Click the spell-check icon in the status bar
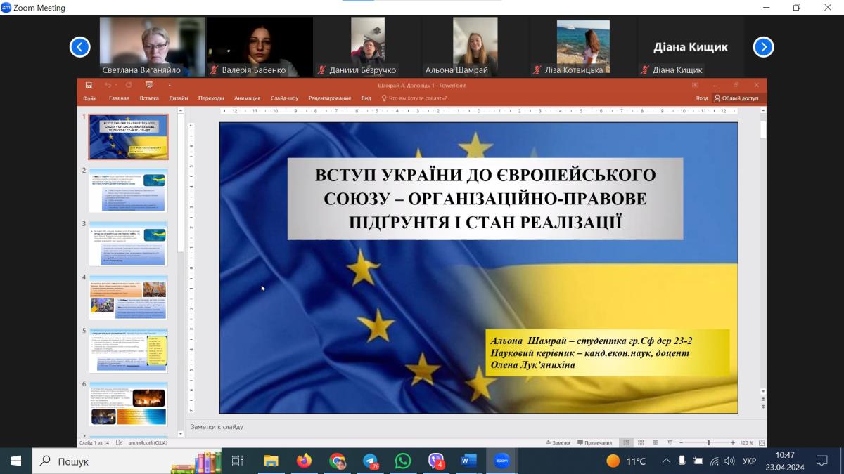This screenshot has width=844, height=474. pos(119,442)
